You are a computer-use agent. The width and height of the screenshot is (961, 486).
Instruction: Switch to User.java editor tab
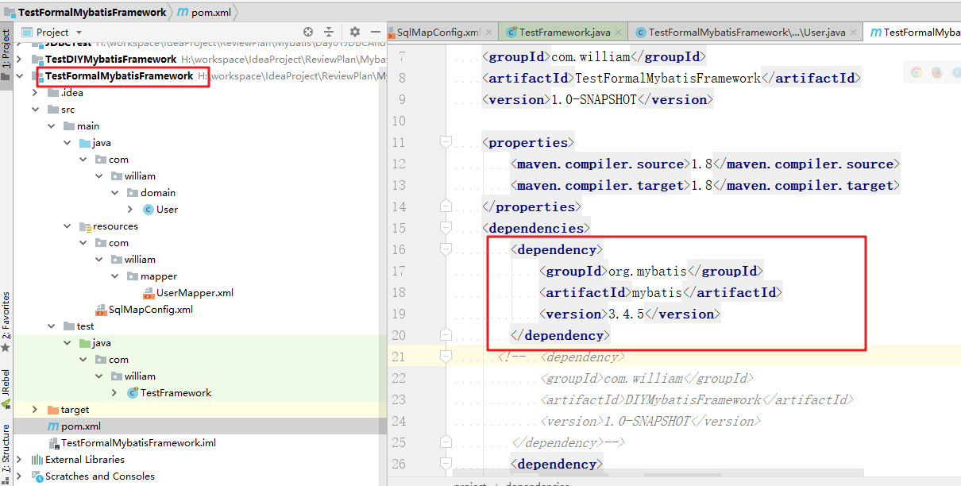point(747,33)
